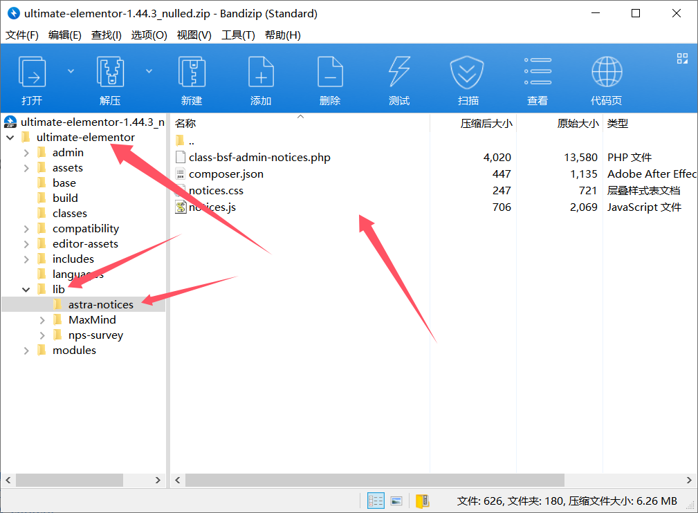
Task: Sort by the 原始大小 column header
Action: click(578, 124)
